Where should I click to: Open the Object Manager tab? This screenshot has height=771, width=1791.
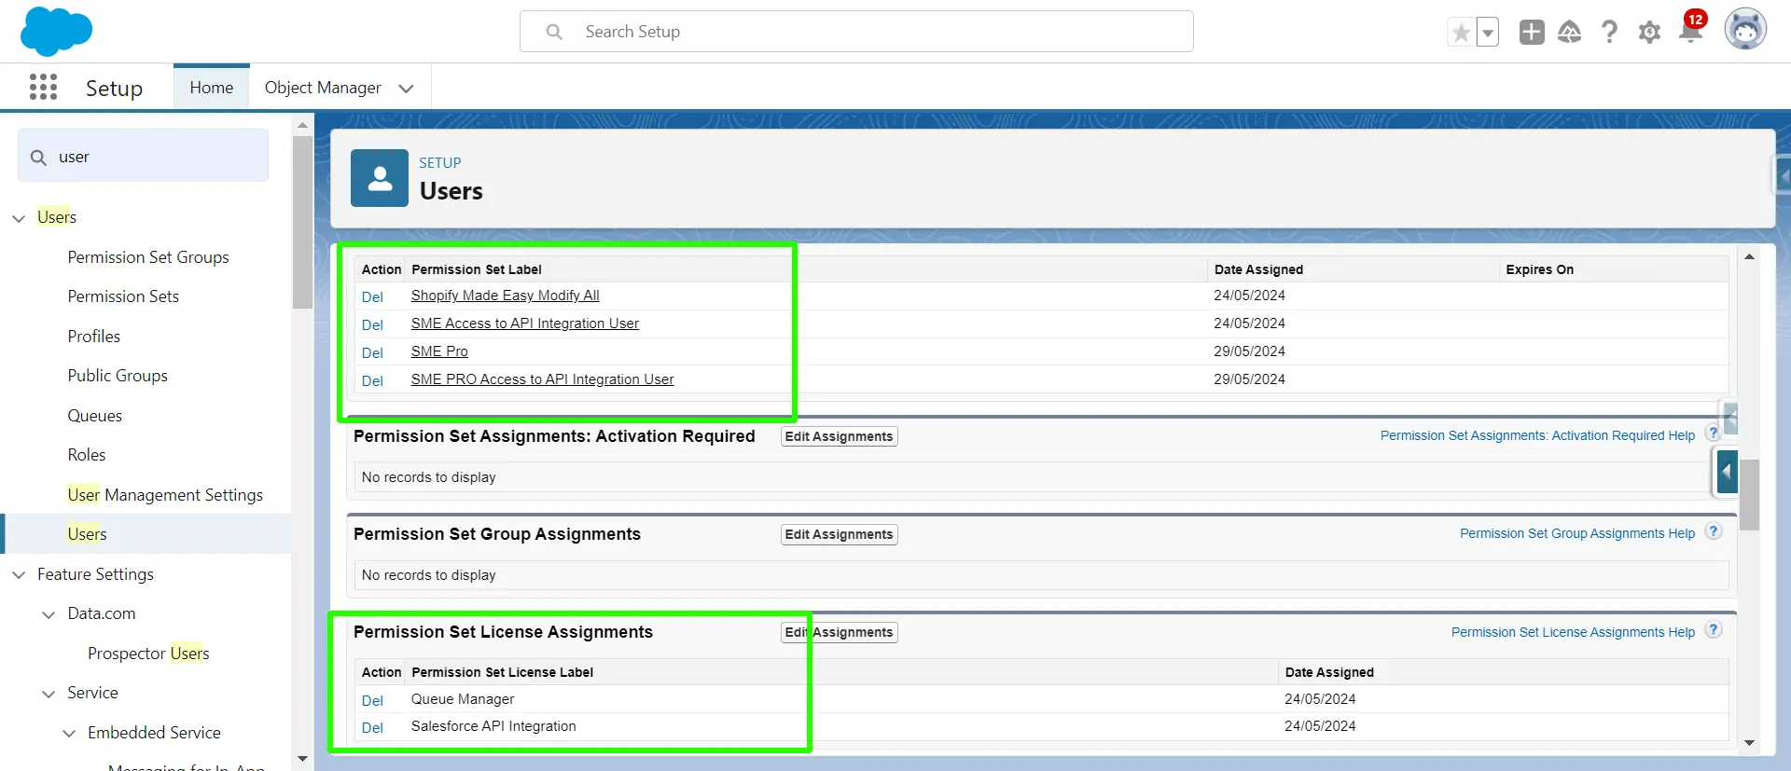point(323,88)
